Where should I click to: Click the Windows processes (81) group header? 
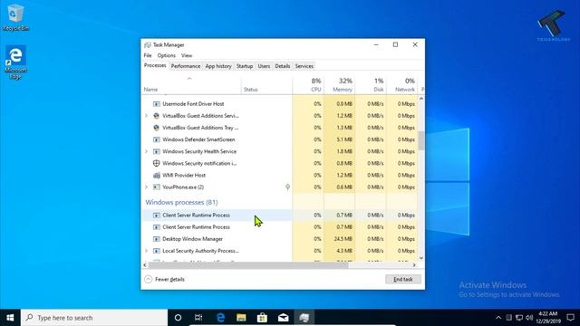point(181,202)
